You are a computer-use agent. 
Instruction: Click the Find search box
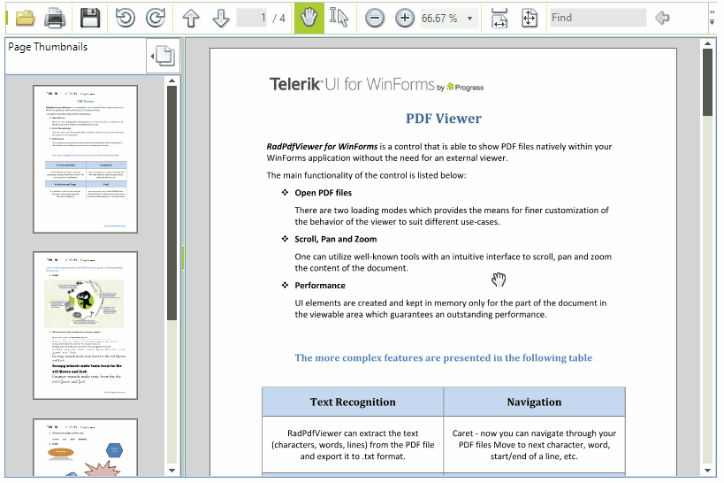pos(598,18)
